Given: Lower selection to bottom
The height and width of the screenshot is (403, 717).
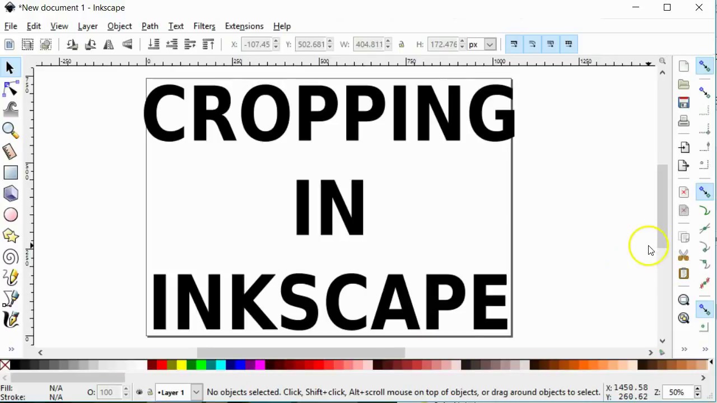Looking at the screenshot, I should pos(153,44).
